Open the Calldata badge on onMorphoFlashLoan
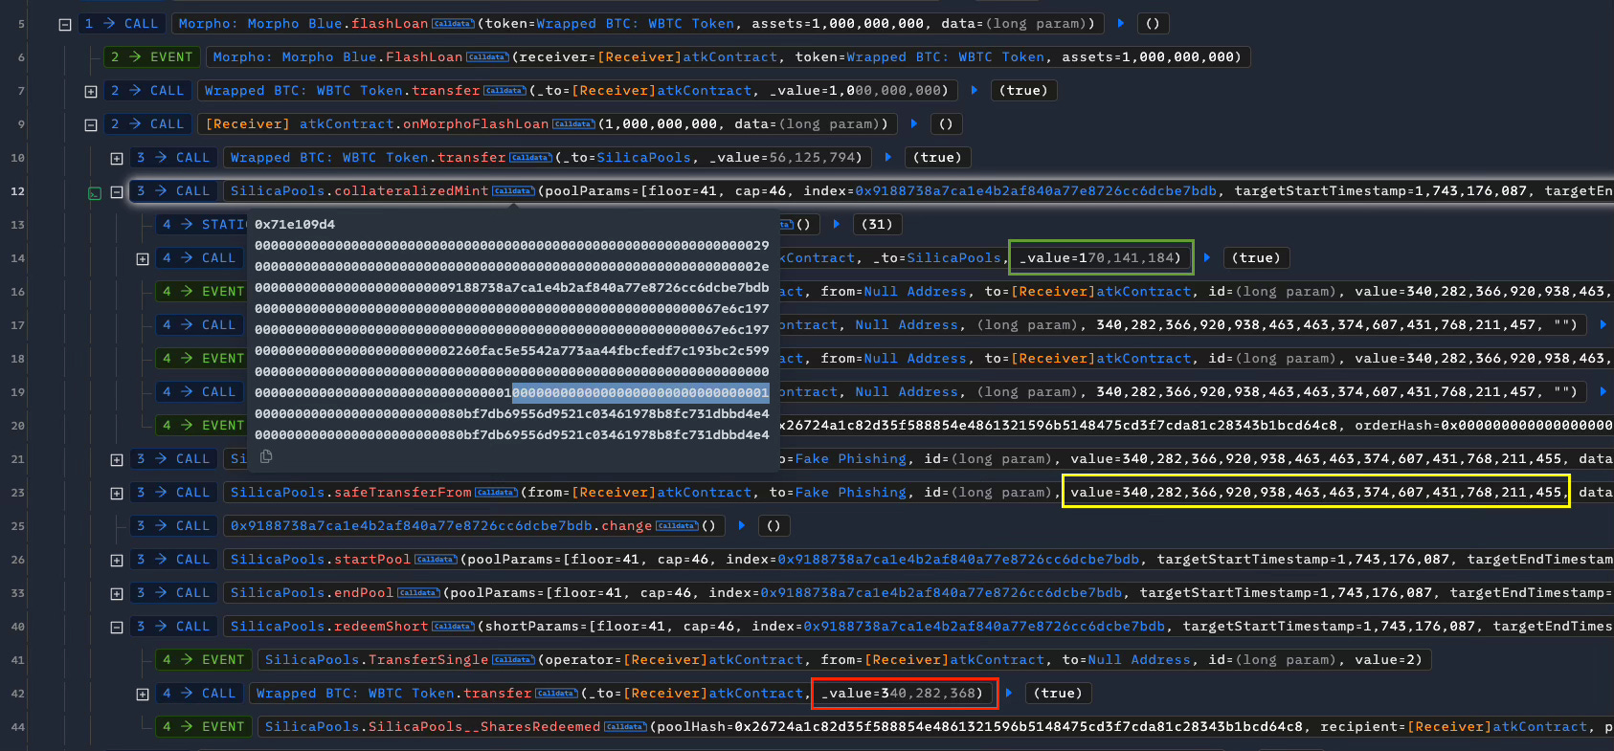The image size is (1614, 751). point(573,124)
